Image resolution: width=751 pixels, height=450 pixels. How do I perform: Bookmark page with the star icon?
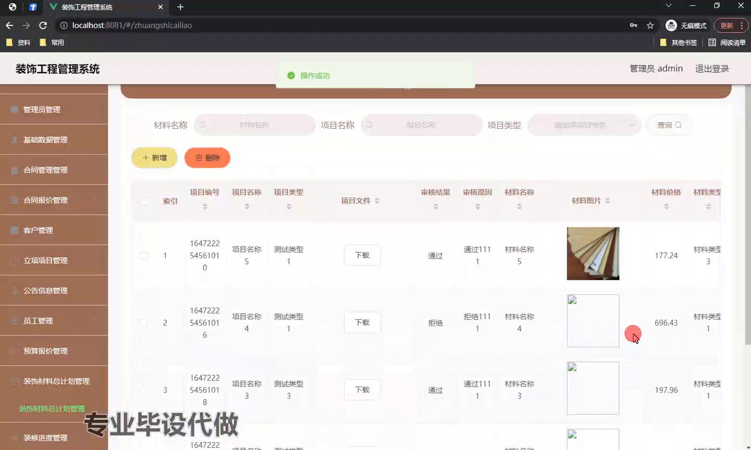650,25
